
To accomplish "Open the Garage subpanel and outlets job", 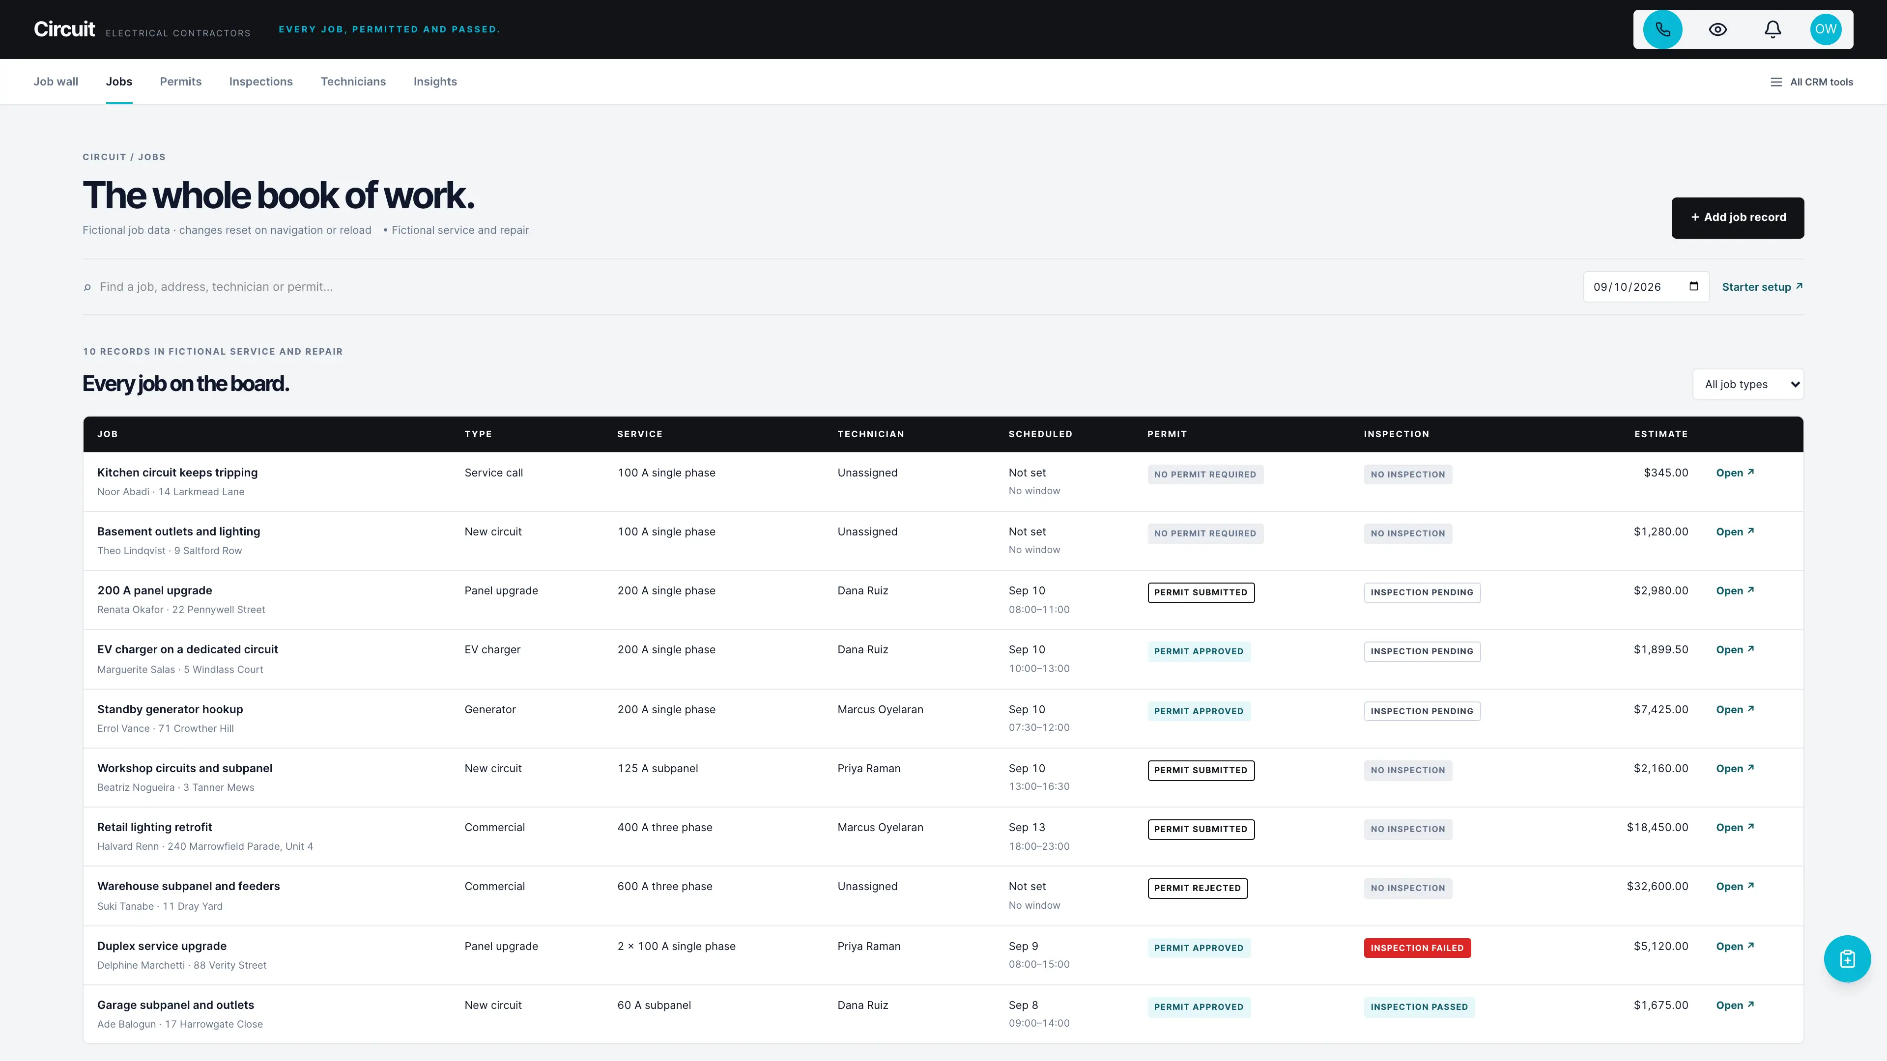I will tap(1735, 1006).
